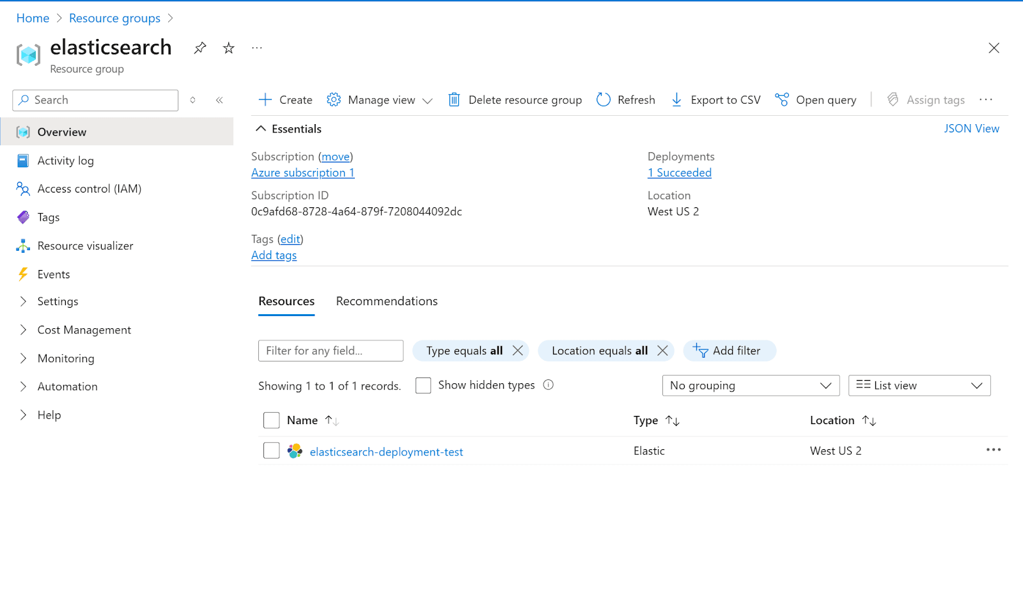
Task: Click Delete resource group trash icon
Action: [454, 100]
